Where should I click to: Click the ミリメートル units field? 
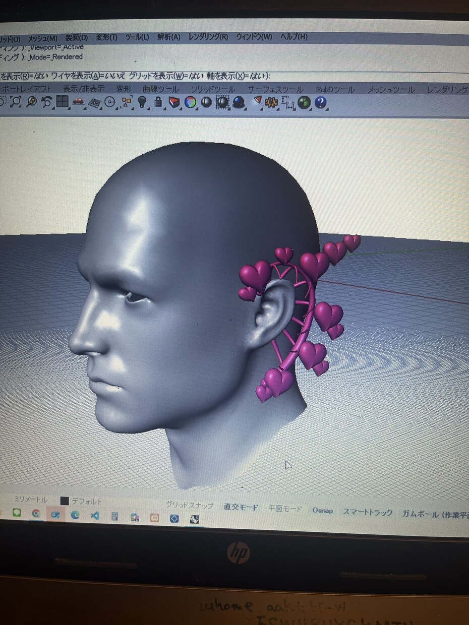pos(31,499)
